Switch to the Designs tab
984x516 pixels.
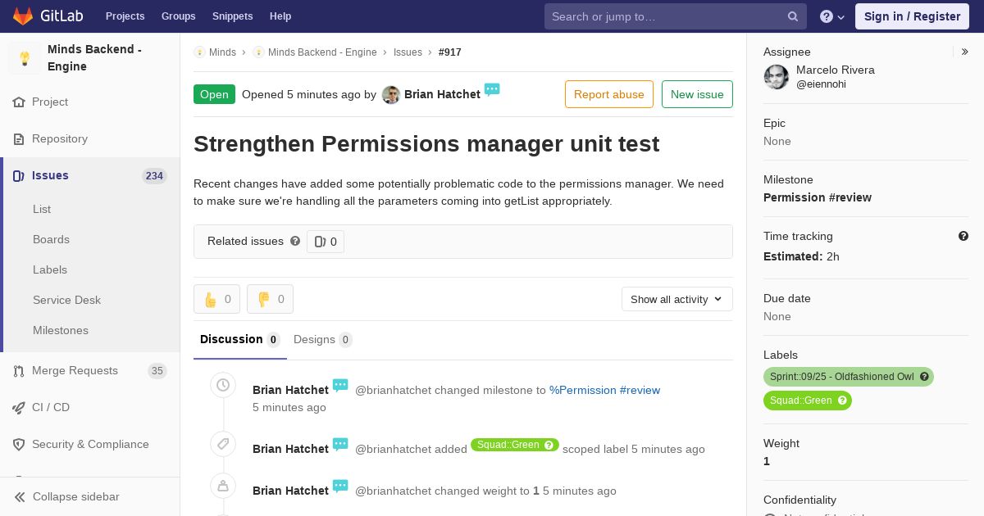point(323,339)
